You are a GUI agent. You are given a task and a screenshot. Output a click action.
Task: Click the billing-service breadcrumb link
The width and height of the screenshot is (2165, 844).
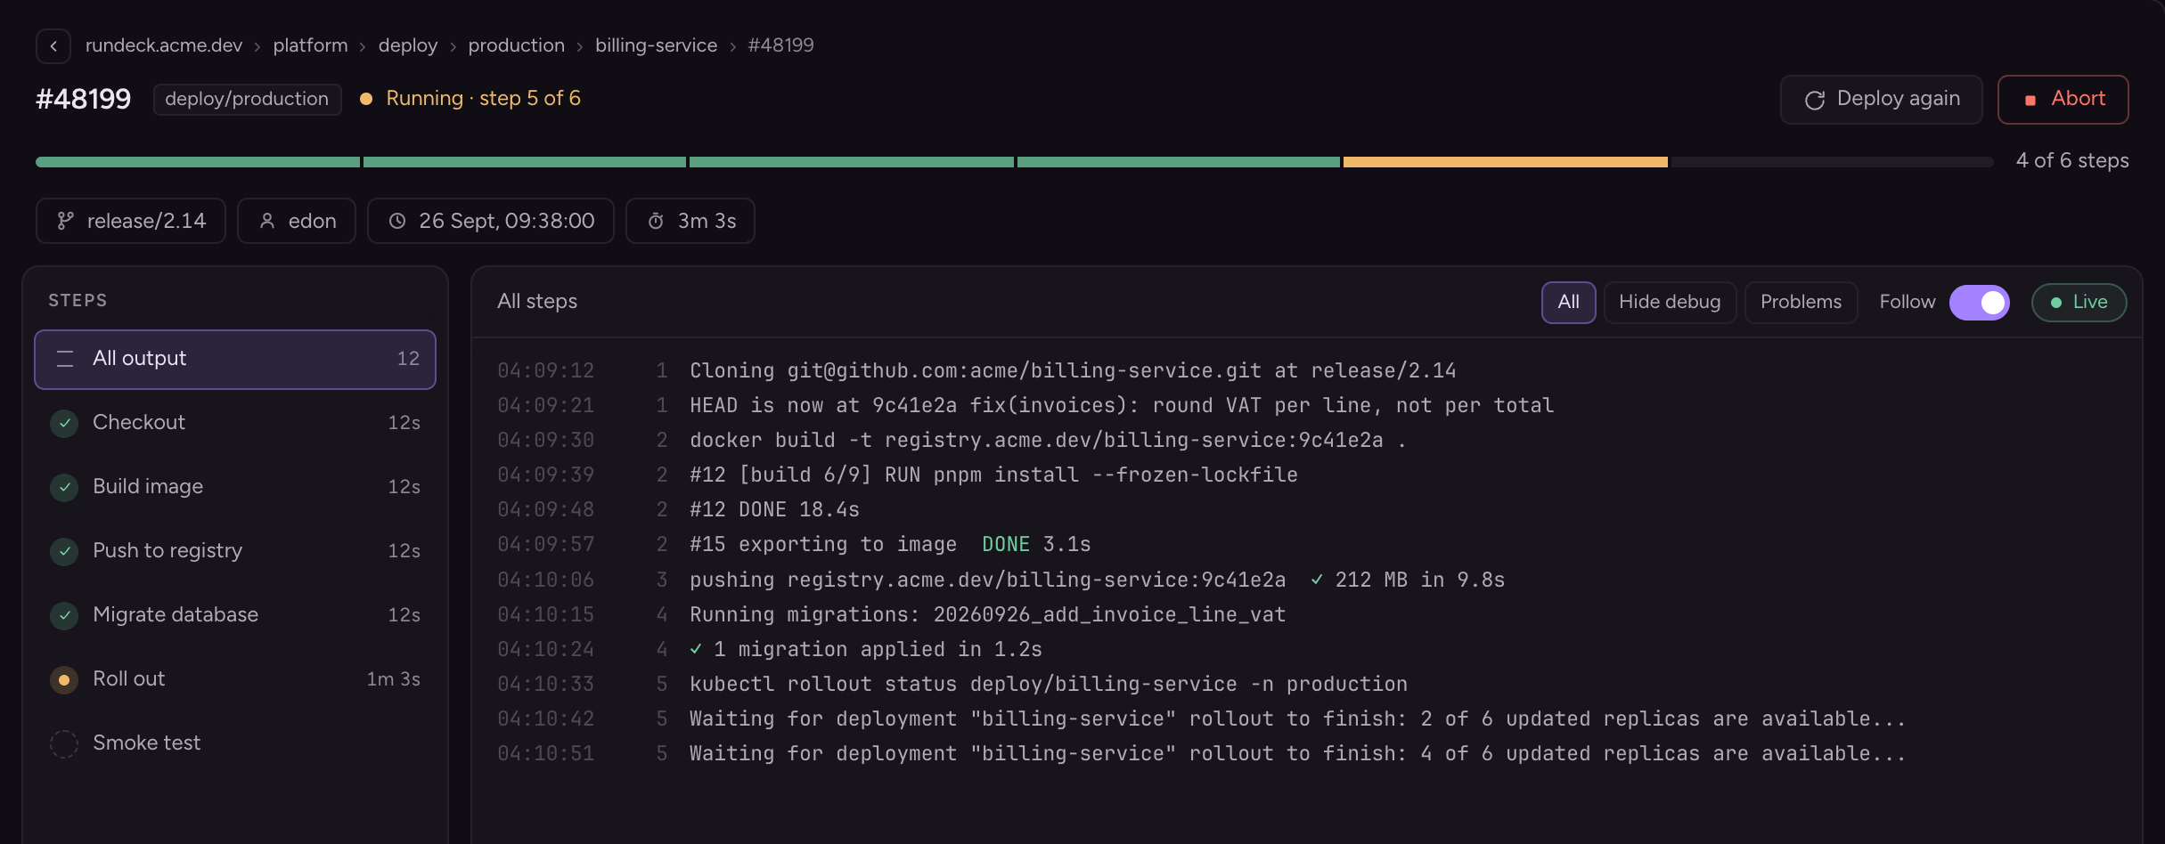click(657, 45)
